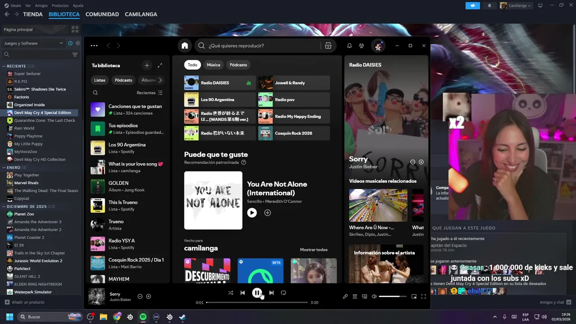This screenshot has height=324, width=576.
Task: Go to Spotify home button
Action: [184, 45]
